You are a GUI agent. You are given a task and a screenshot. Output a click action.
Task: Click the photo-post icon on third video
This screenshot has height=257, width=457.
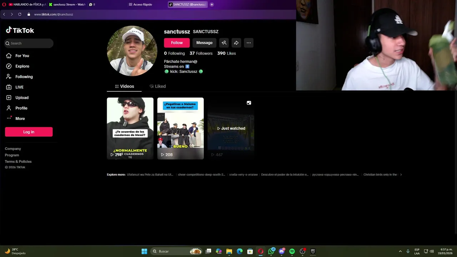coord(249,103)
